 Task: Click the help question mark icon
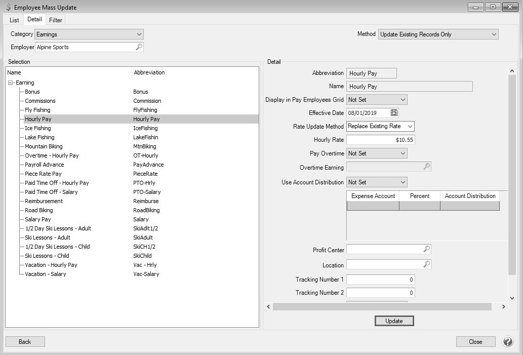(508, 341)
